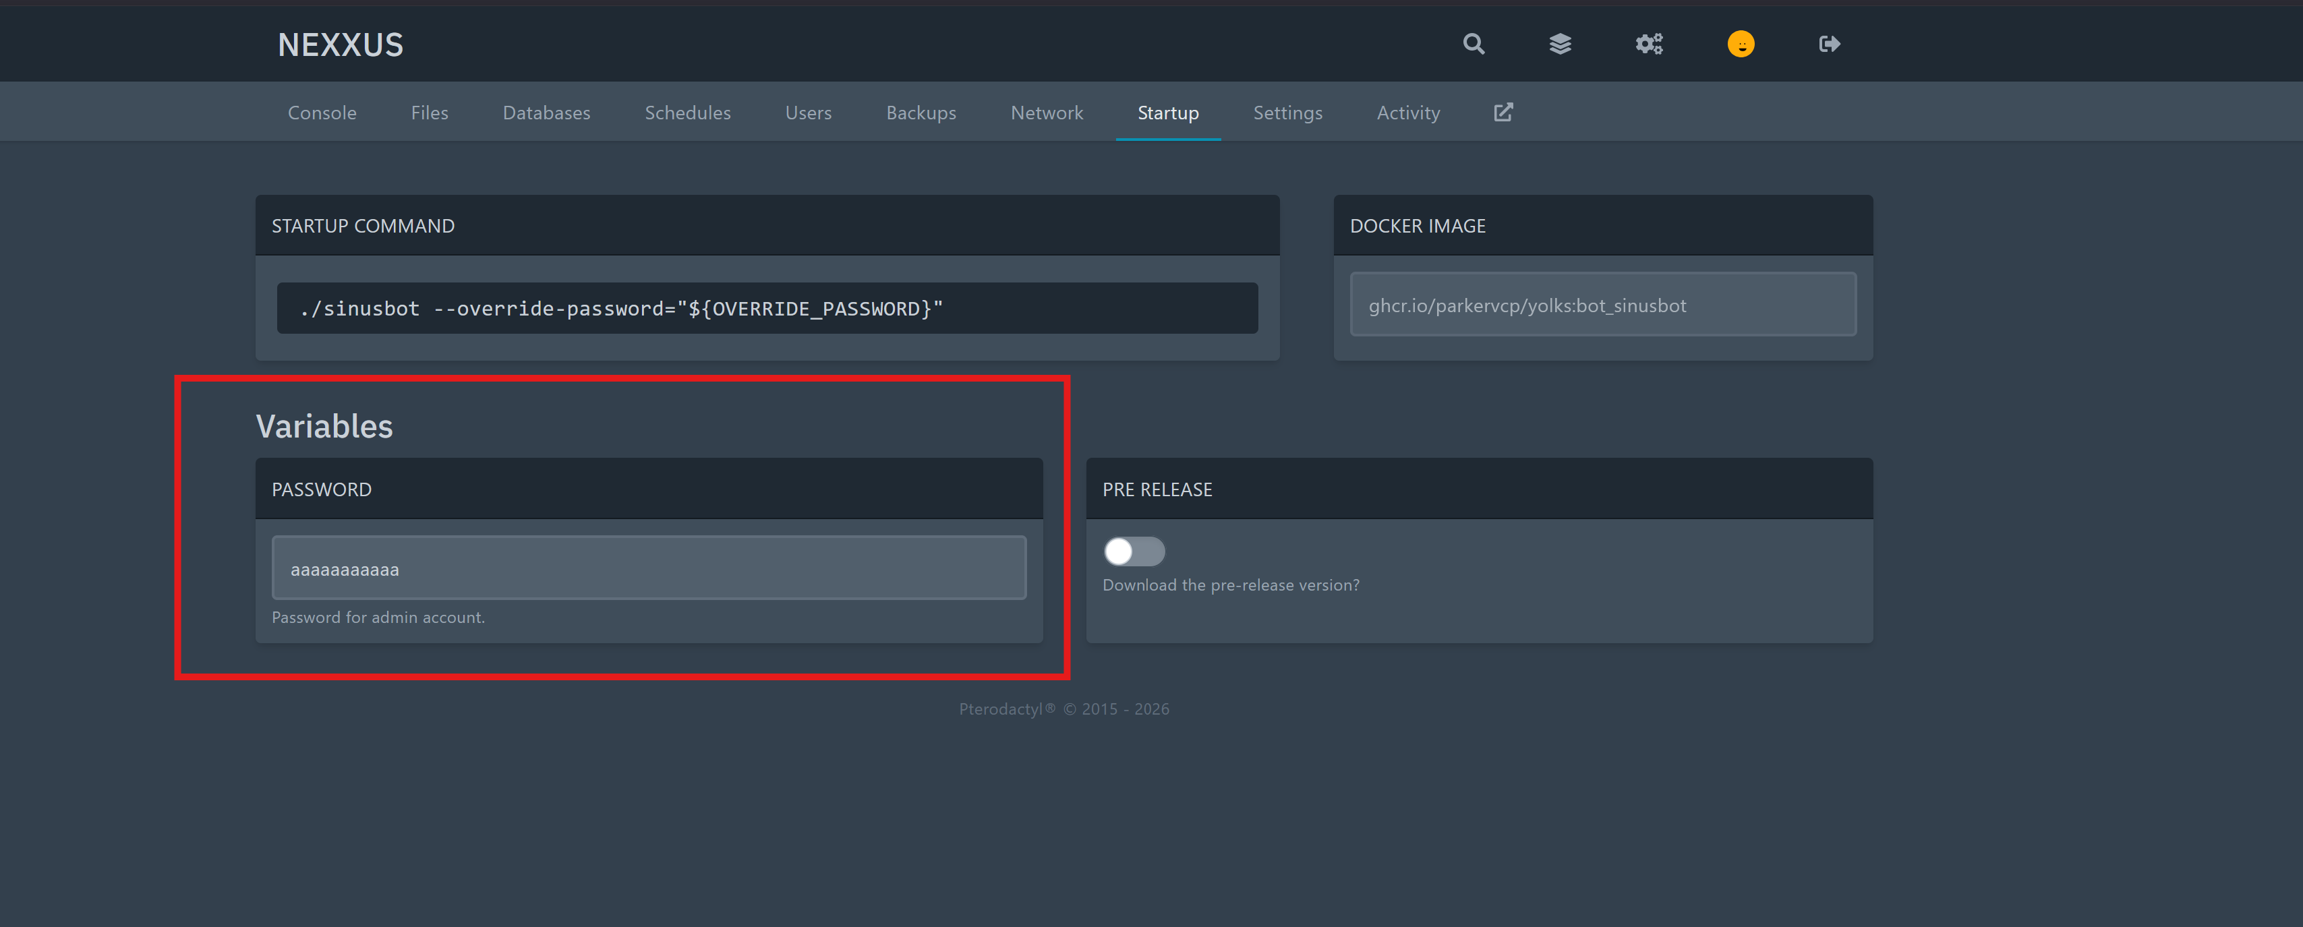Click the Docker image field

coord(1603,305)
